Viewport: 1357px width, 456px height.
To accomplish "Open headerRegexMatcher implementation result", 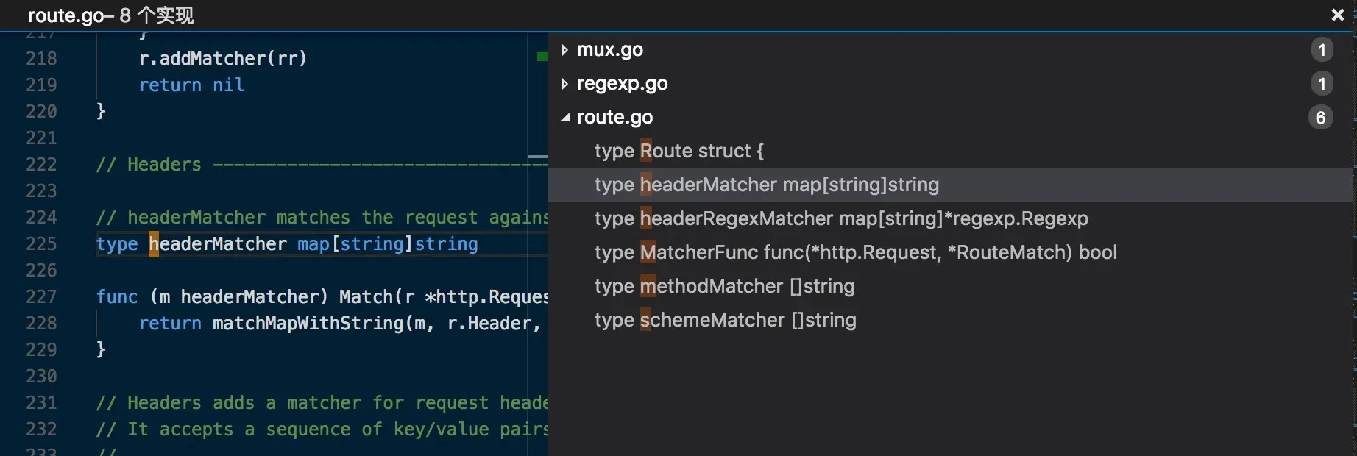I will [x=840, y=219].
